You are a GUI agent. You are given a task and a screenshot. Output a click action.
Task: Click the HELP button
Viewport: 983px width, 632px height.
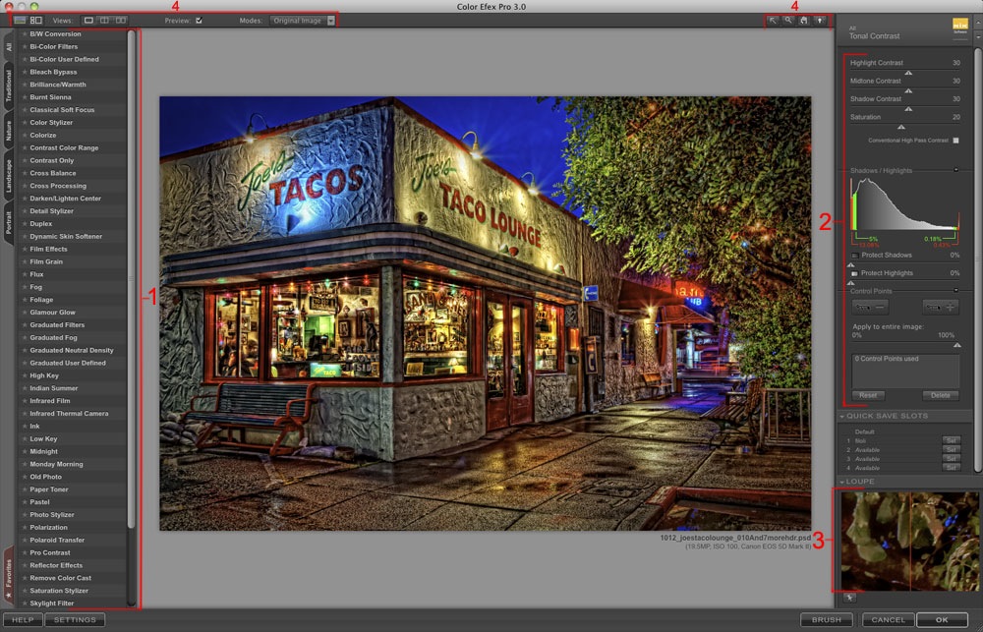click(x=23, y=620)
